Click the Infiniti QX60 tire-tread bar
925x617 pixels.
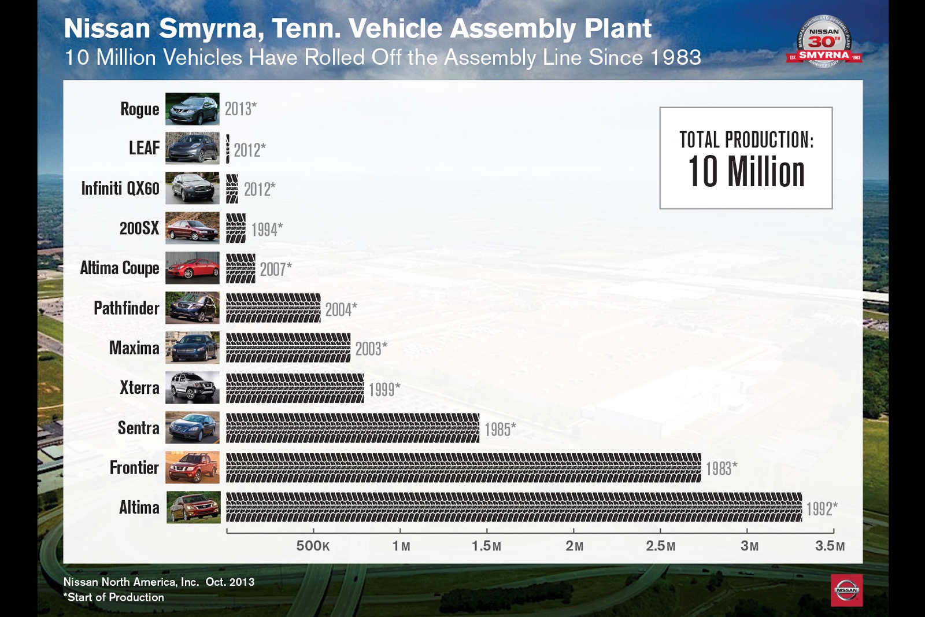point(232,189)
